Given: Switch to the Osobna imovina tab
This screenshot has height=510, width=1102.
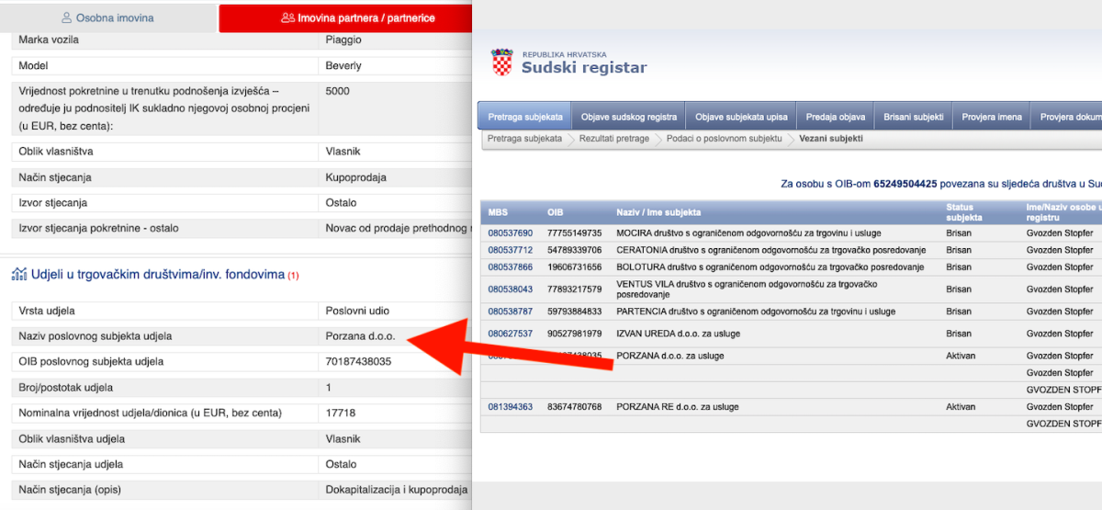Looking at the screenshot, I should pos(108,18).
